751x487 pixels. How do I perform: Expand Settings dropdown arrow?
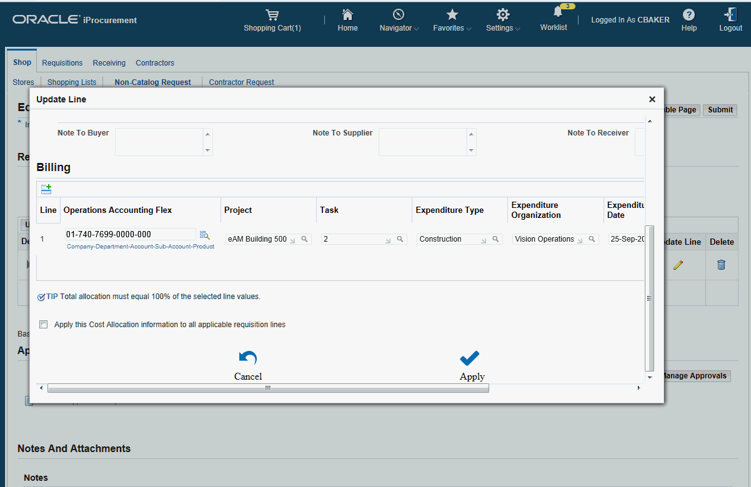point(517,29)
